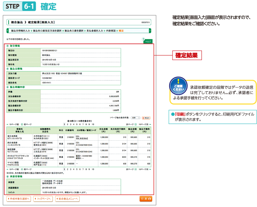Click the 一次承認者 データ太郎 text

52,181
